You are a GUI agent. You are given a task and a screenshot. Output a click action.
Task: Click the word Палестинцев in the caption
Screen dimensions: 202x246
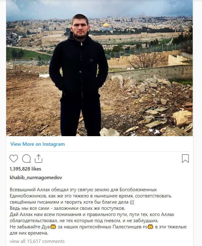tap(127, 227)
